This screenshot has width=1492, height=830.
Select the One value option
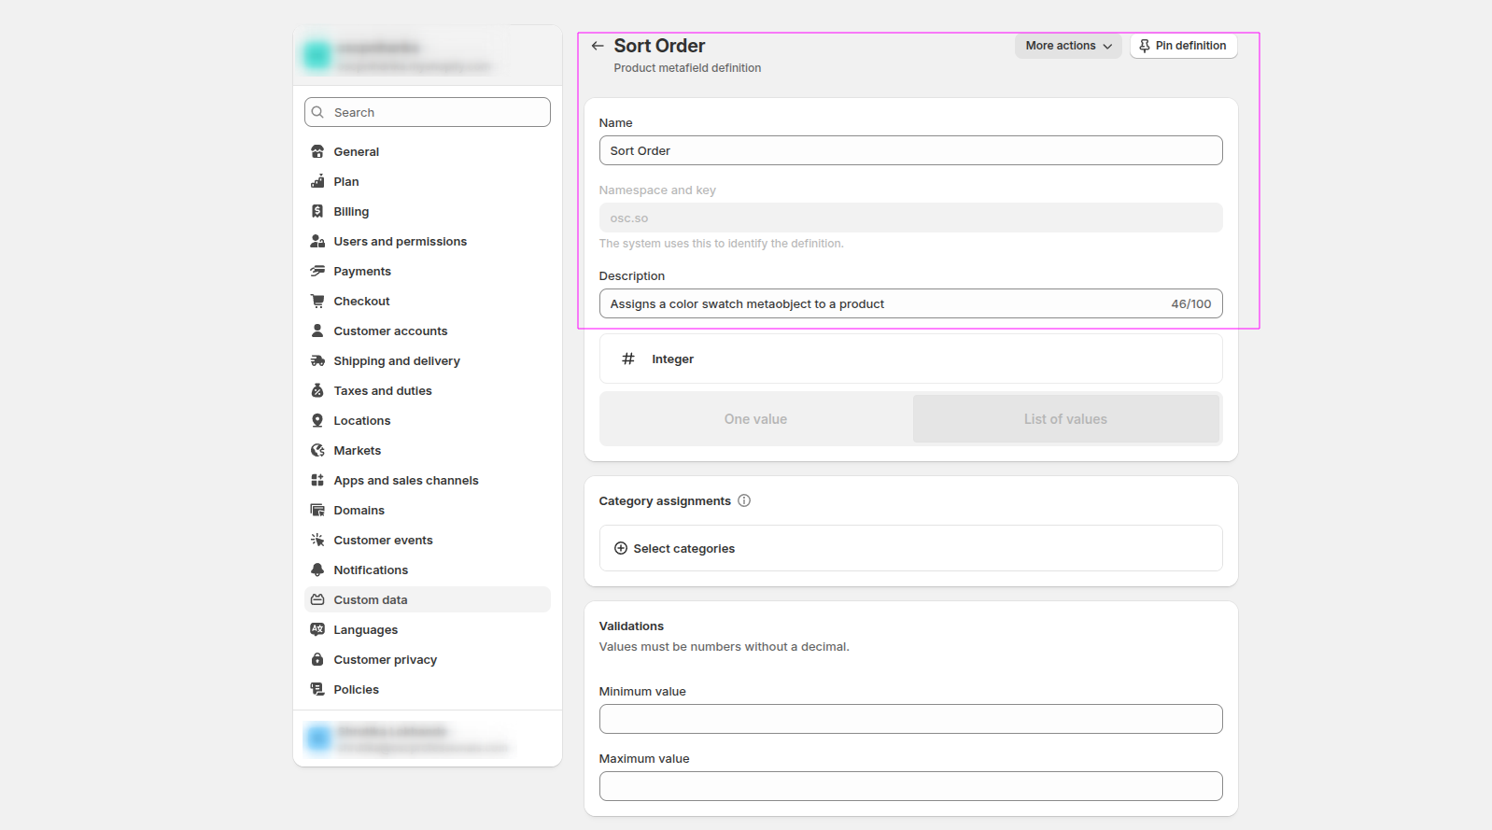[755, 419]
